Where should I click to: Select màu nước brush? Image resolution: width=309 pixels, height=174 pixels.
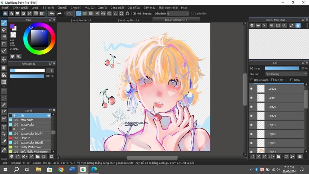(x=30, y=120)
